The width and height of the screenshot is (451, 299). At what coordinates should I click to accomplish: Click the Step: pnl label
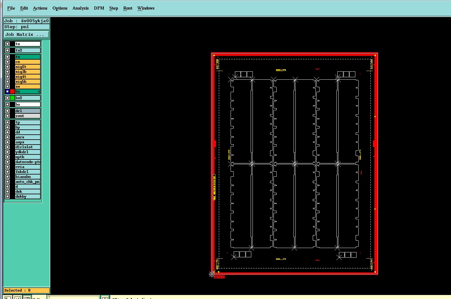27,27
